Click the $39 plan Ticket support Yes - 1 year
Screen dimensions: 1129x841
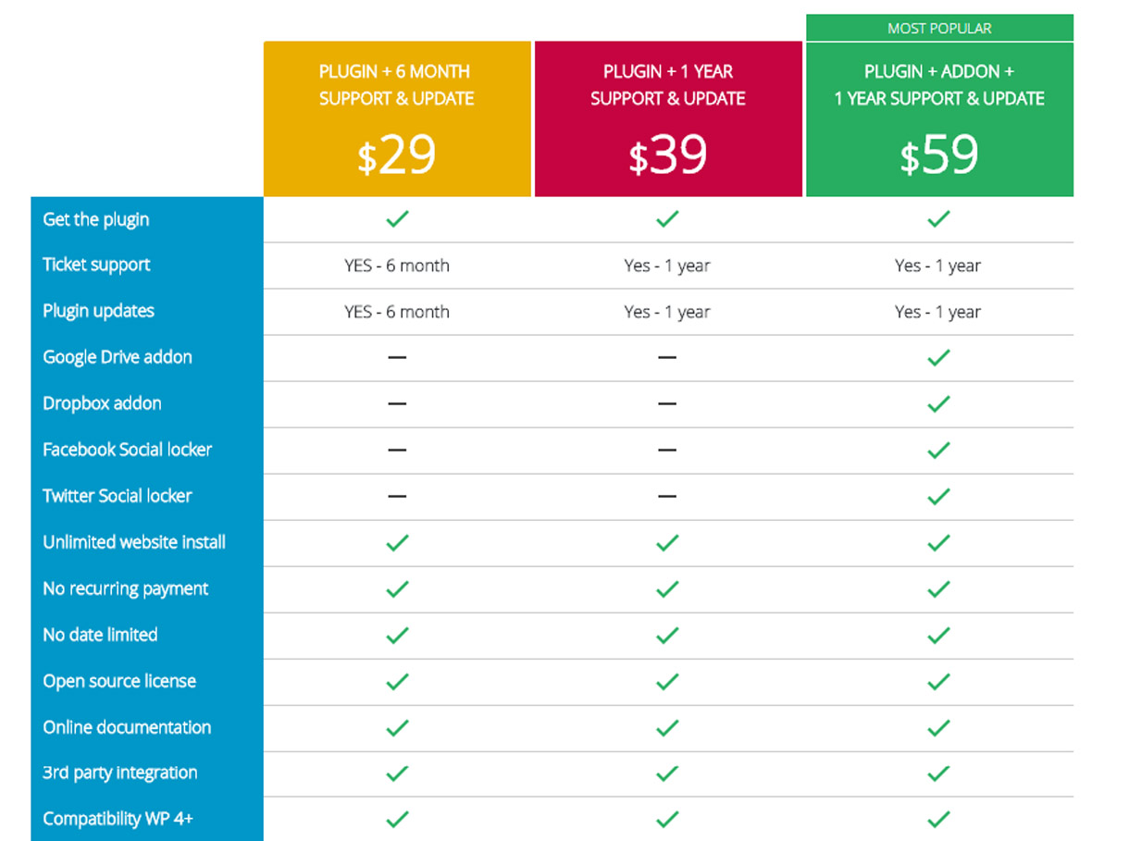[x=667, y=266]
